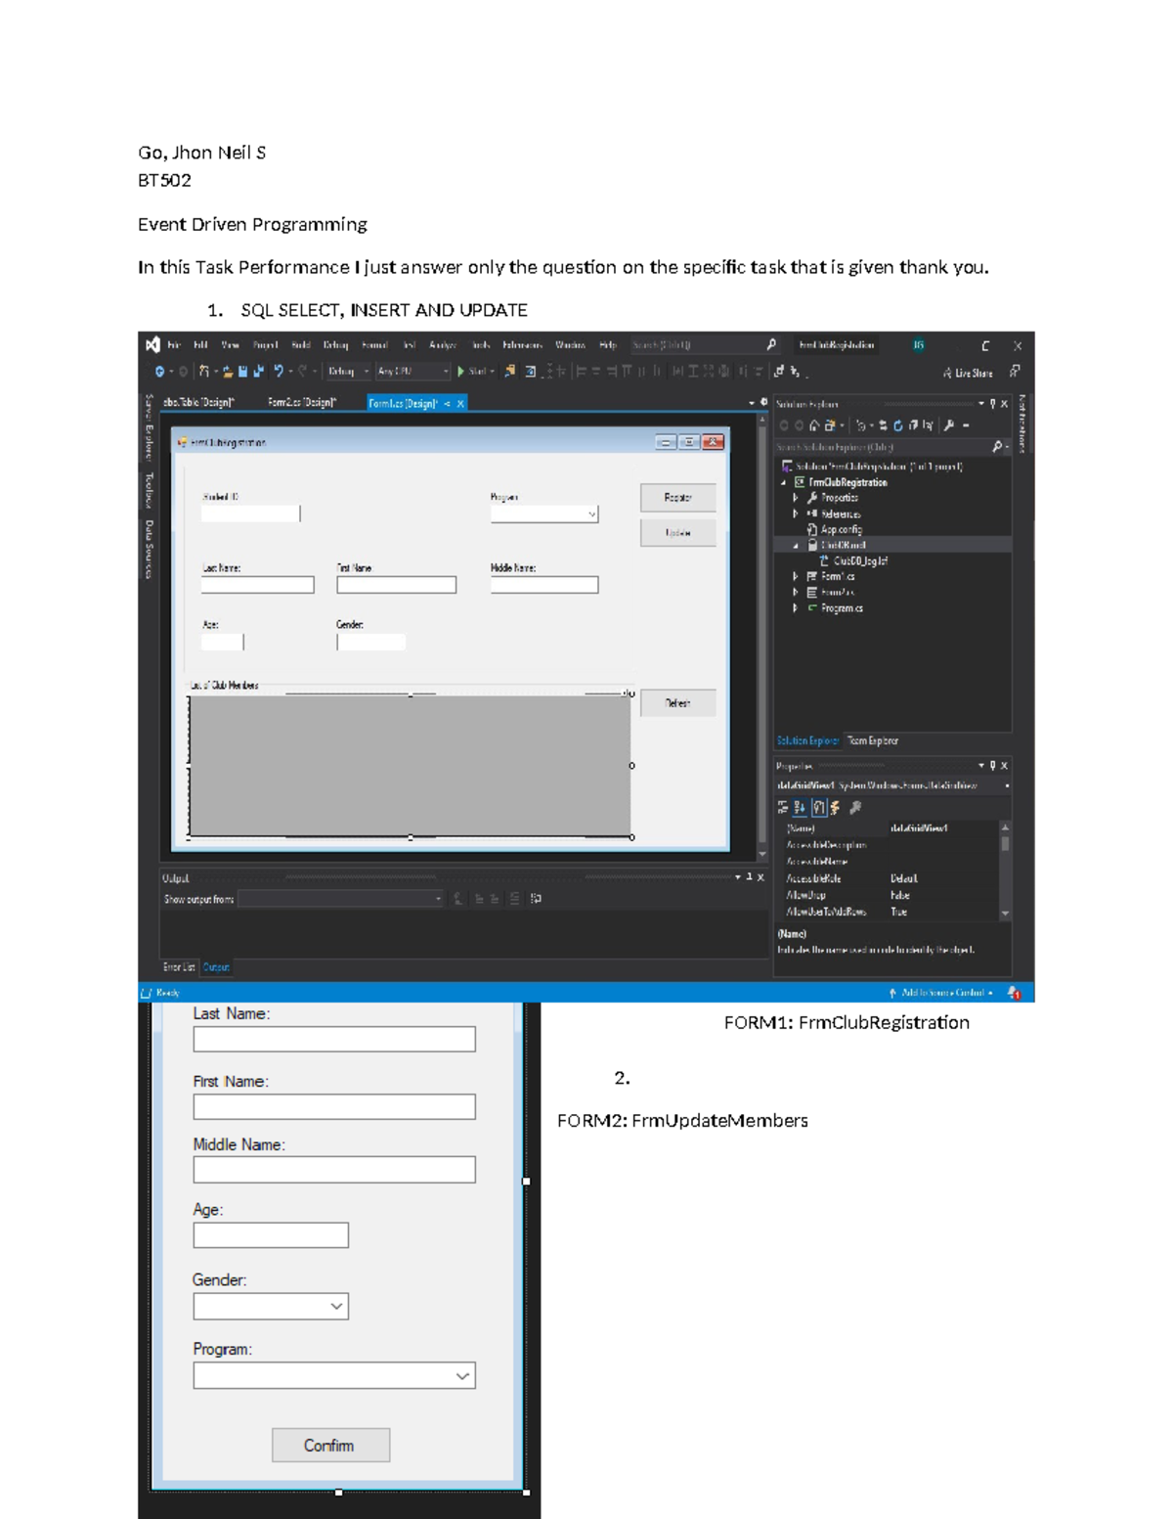Click the Last Name field in FrmUpdateMembers

(334, 1039)
